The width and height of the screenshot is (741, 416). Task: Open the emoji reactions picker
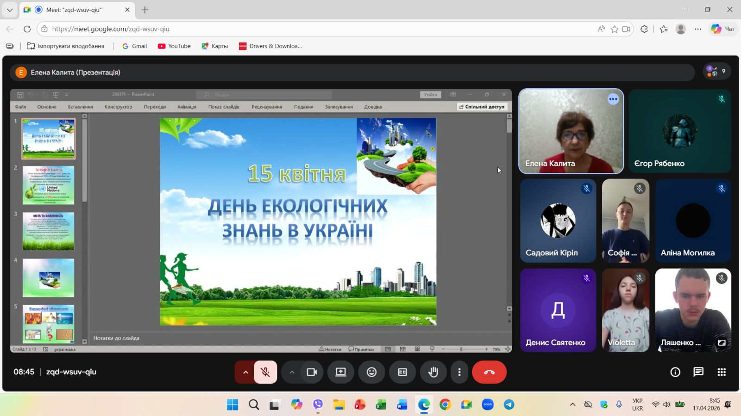[x=371, y=372]
